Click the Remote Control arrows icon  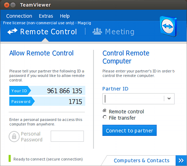[x=12, y=31]
